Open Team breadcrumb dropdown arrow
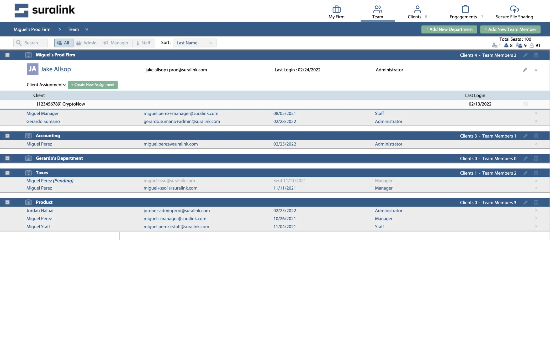 pos(87,29)
